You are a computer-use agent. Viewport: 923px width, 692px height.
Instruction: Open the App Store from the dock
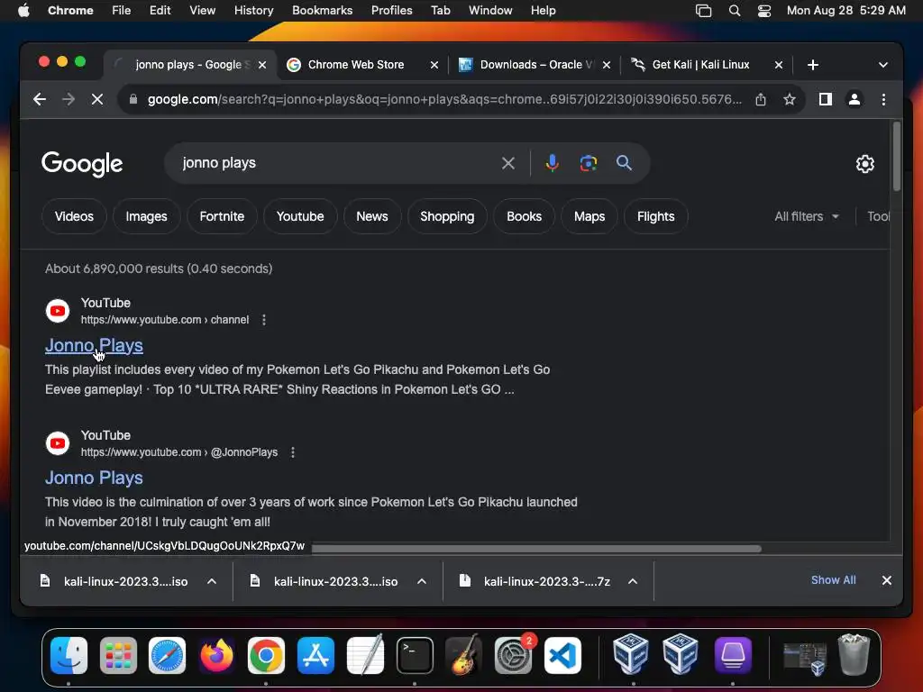click(x=315, y=655)
